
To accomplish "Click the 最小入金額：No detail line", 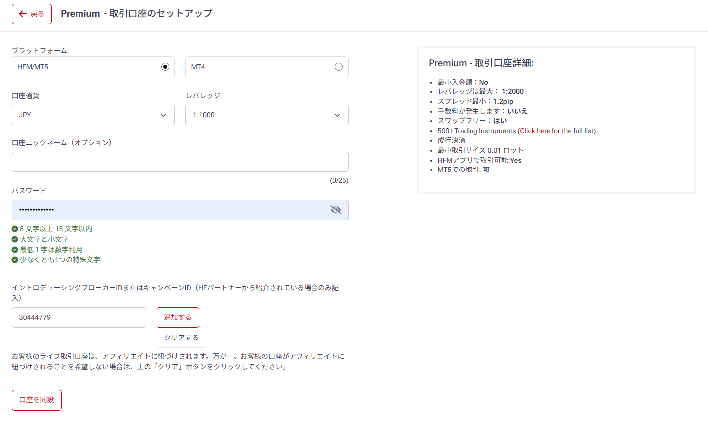I will tap(463, 82).
